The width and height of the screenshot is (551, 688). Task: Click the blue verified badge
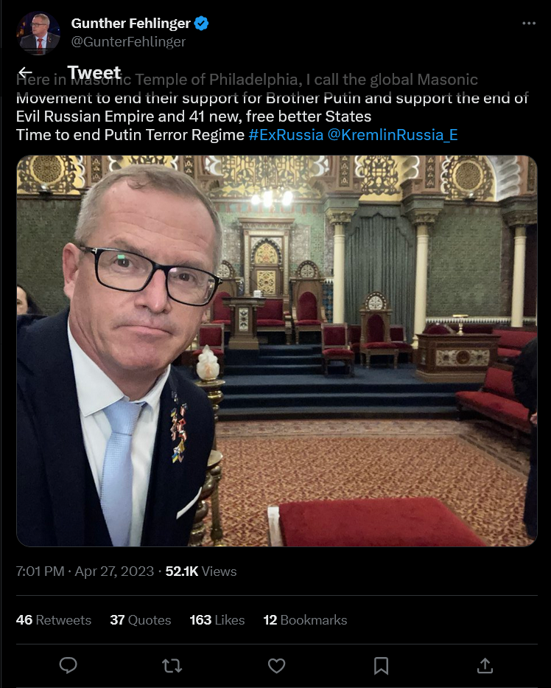click(x=201, y=24)
